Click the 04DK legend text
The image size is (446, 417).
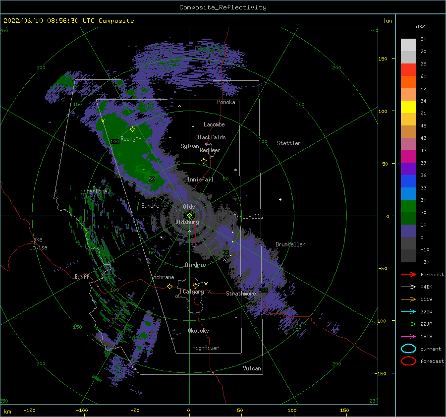pyautogui.click(x=426, y=287)
